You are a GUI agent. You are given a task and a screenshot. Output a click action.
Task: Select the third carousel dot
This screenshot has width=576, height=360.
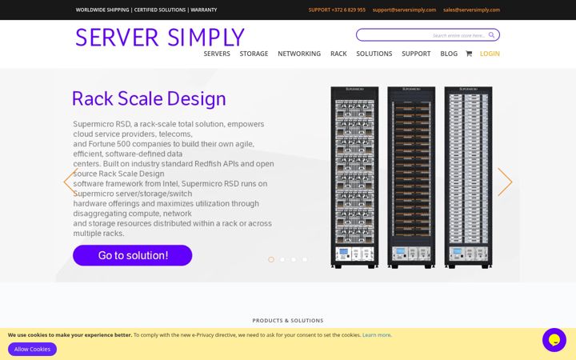(x=294, y=259)
